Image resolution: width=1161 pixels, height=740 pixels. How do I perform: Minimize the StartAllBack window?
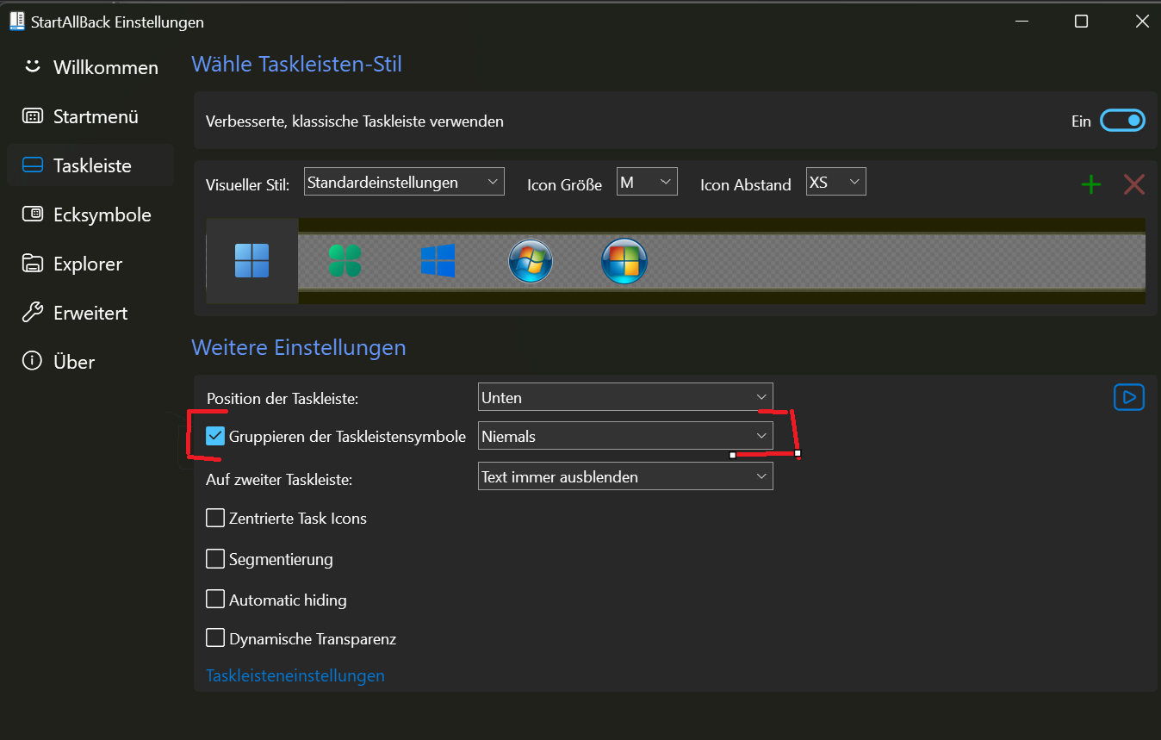pyautogui.click(x=1021, y=22)
